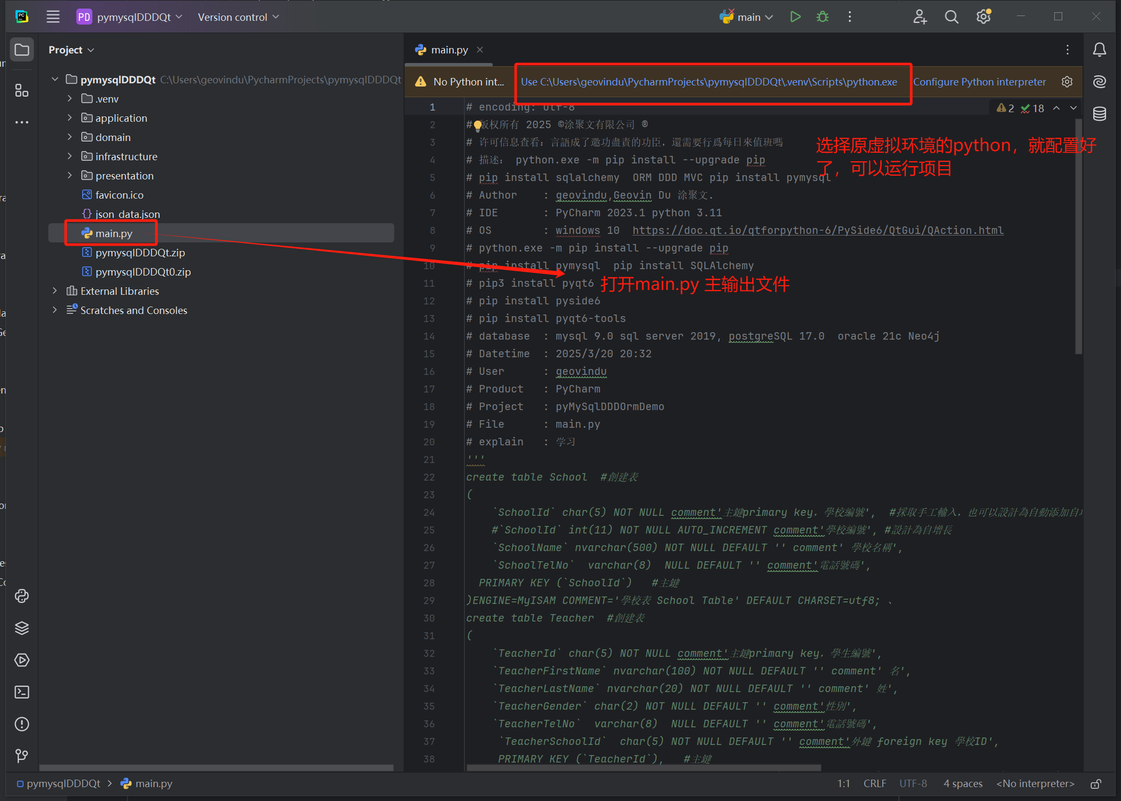This screenshot has width=1121, height=801.
Task: Open the Problems tool window icon
Action: coord(22,724)
